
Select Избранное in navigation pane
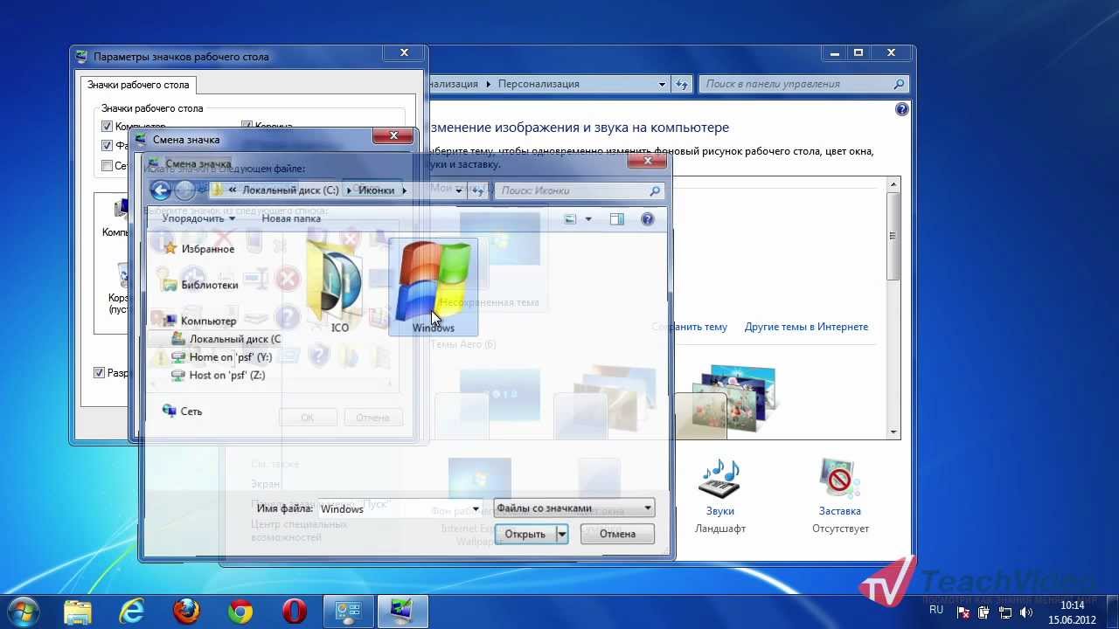207,249
